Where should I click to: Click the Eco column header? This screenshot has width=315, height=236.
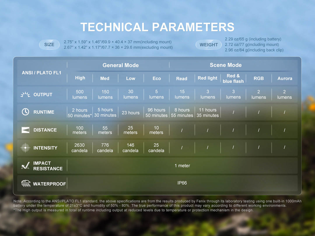pos(156,78)
